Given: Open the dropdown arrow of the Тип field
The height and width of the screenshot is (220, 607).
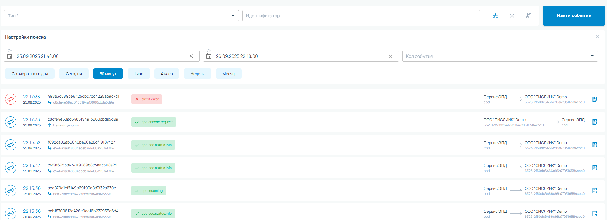Looking at the screenshot, I should tap(233, 16).
